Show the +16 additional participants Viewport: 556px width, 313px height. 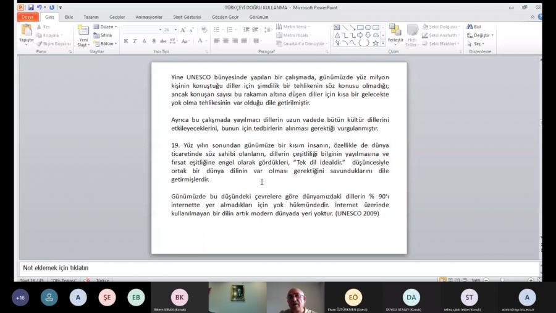pyautogui.click(x=20, y=298)
